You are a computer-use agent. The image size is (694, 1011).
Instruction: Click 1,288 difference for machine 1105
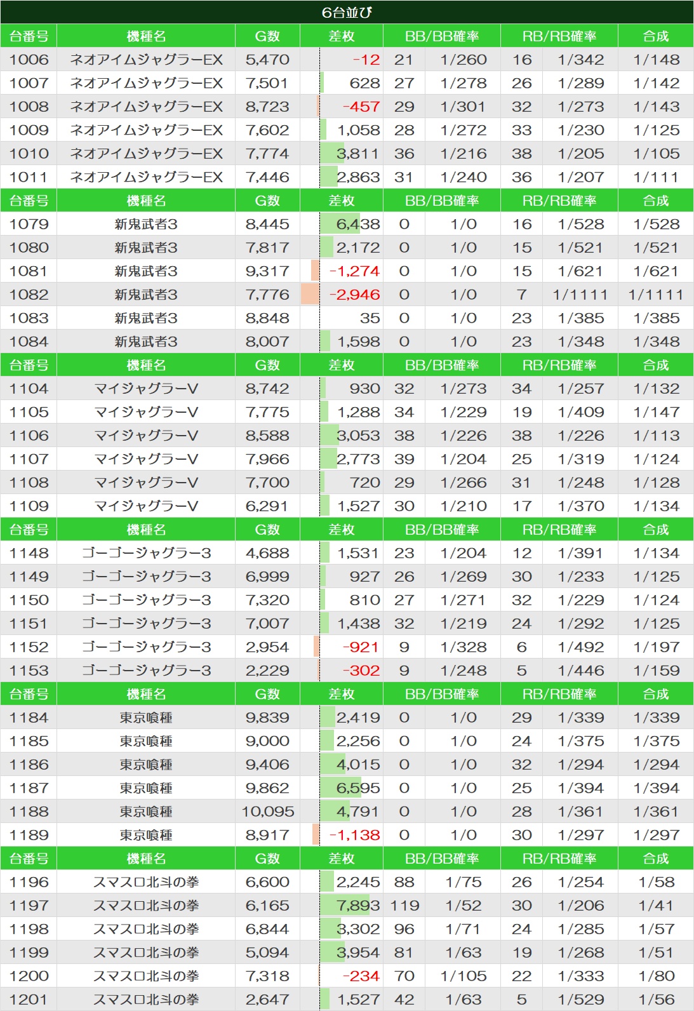tap(359, 412)
